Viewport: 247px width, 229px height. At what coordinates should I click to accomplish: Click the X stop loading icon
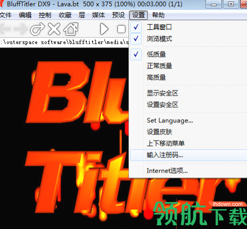click(54, 29)
